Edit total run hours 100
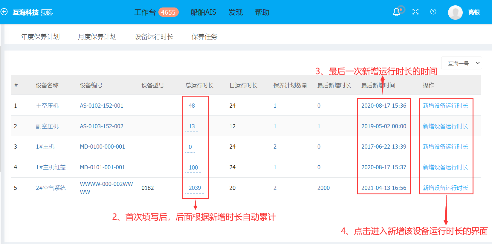The image size is (492, 244). pyautogui.click(x=193, y=167)
